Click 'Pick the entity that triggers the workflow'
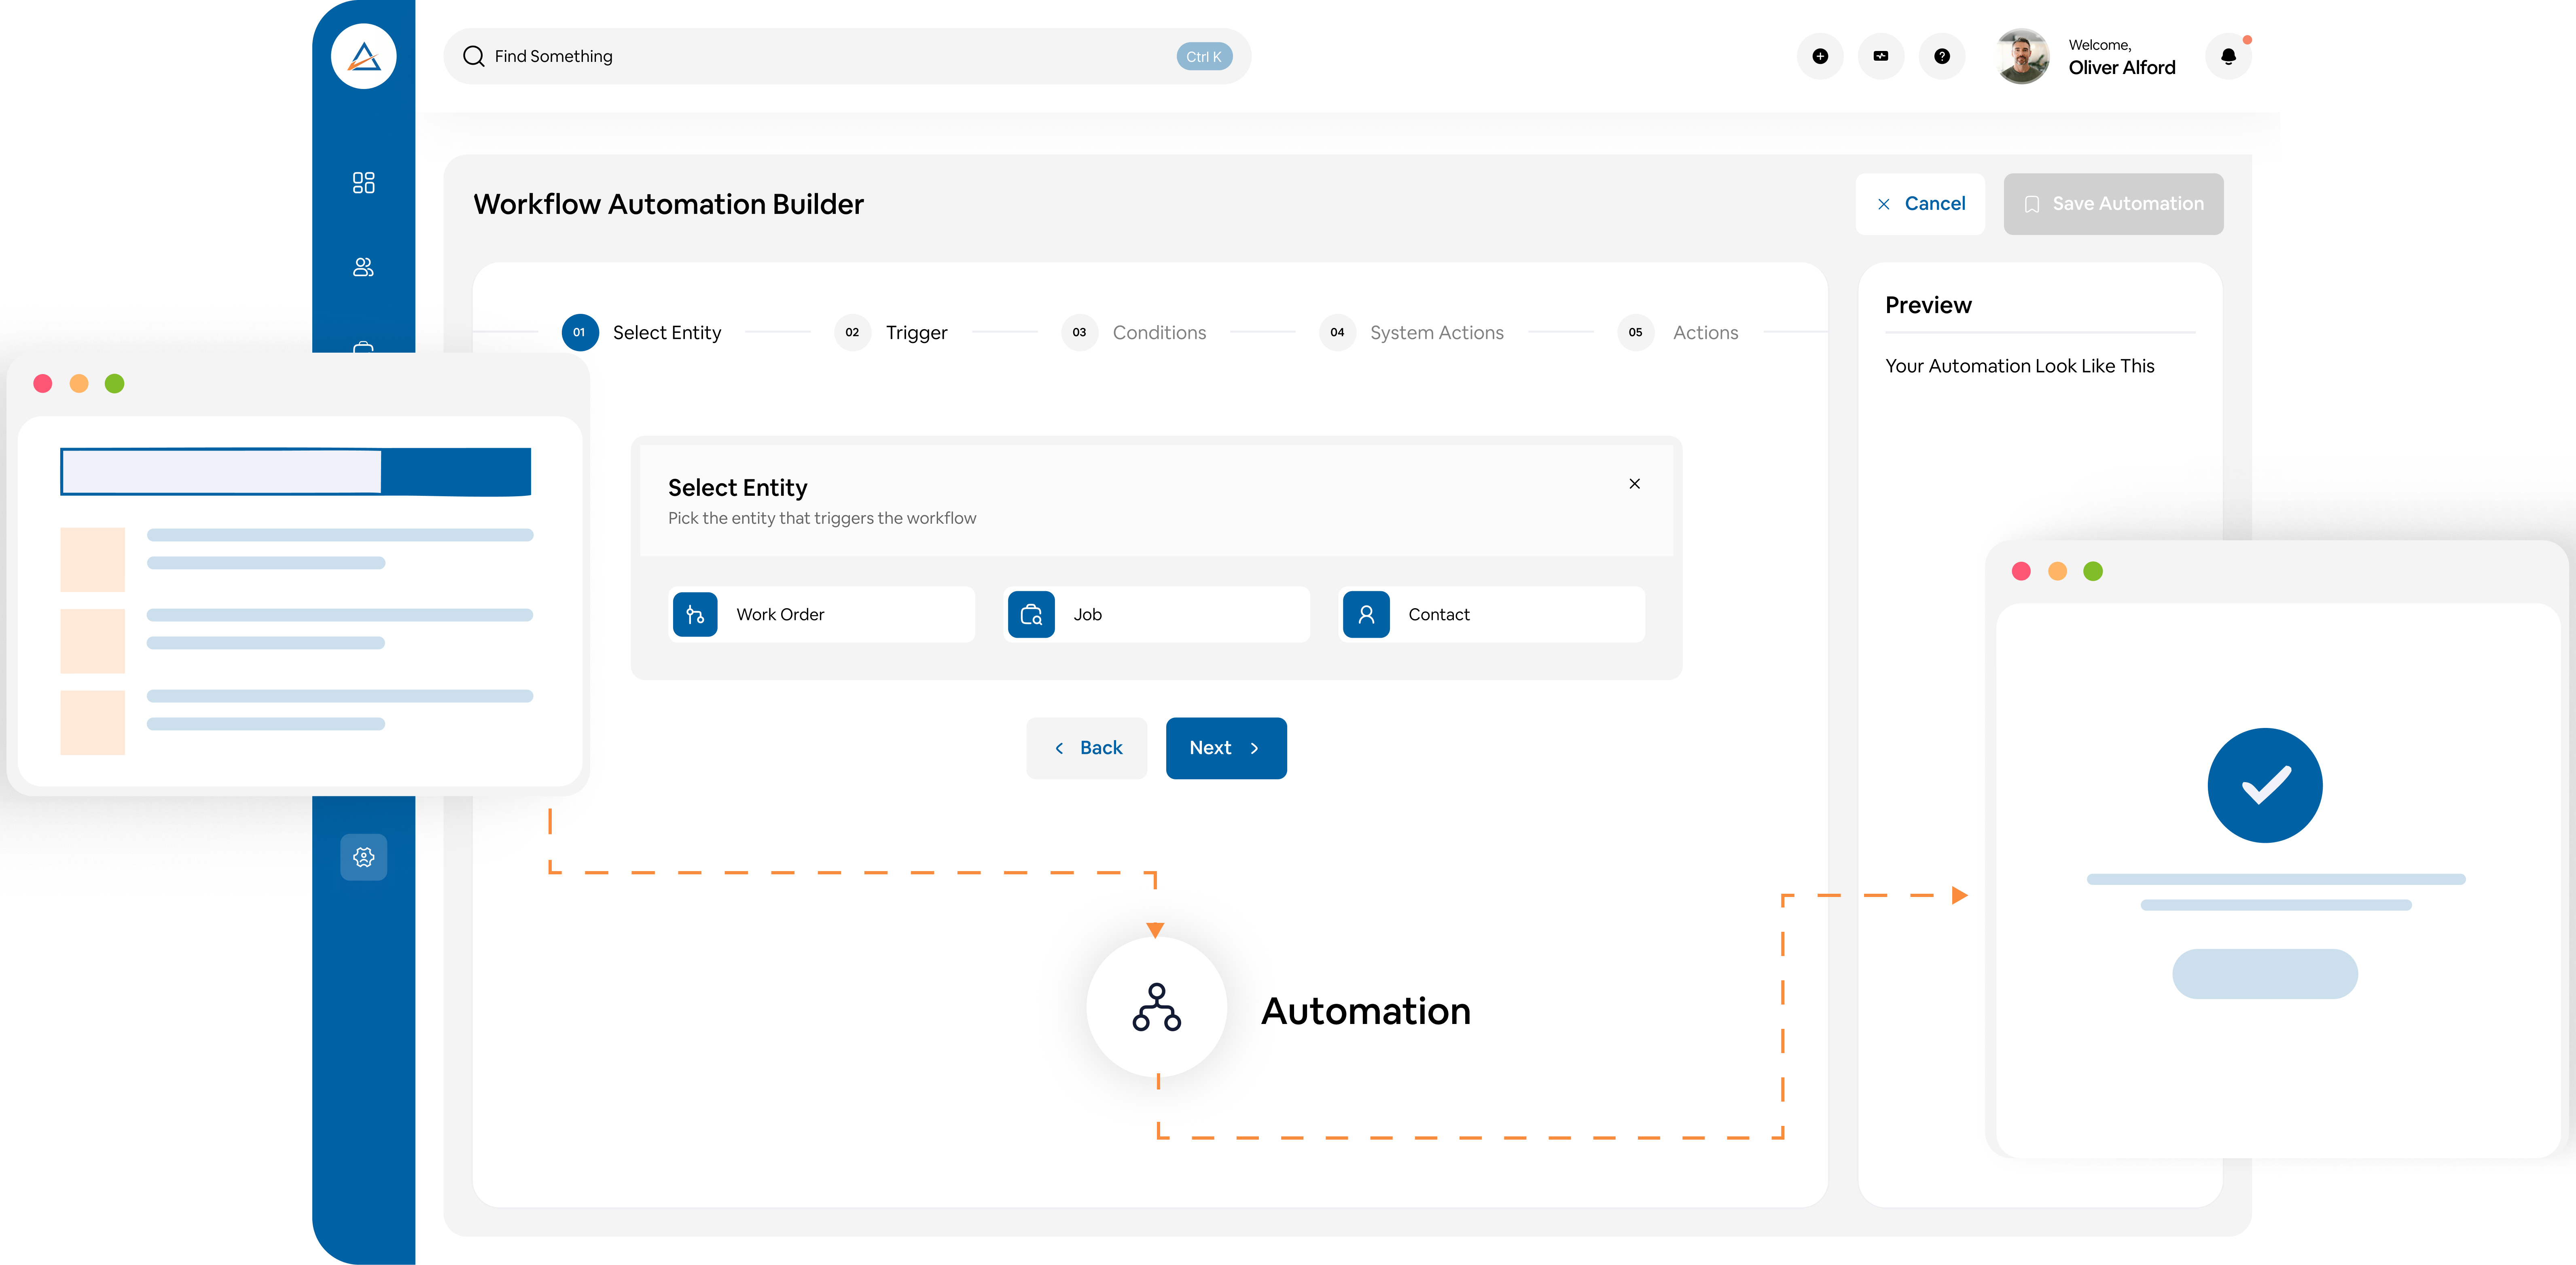This screenshot has width=2576, height=1265. point(822,518)
